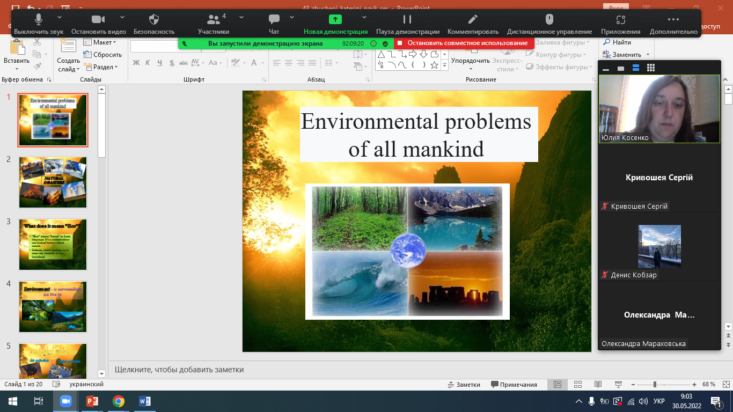The width and height of the screenshot is (733, 412).
Task: Stop camera with Остановить видео
Action: click(99, 25)
